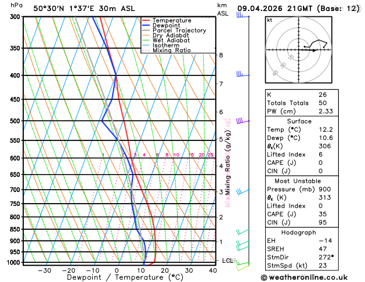Click the Most Unstable CIN value 95
The height and width of the screenshot is (282, 365).
click(323, 222)
